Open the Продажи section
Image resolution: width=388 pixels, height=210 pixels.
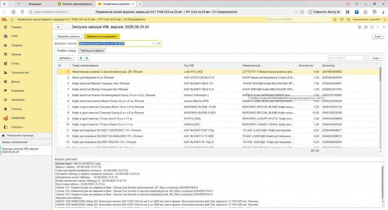pos(17,45)
